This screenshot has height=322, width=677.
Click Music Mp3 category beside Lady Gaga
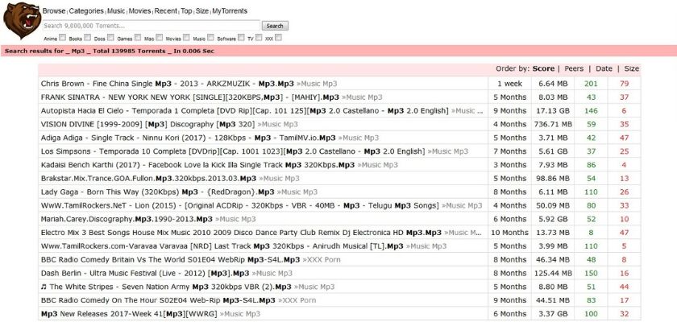pyautogui.click(x=297, y=192)
